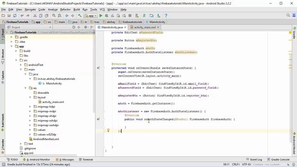Toggle the Structure side panel
297x167 pixels.
click(x=3, y=57)
